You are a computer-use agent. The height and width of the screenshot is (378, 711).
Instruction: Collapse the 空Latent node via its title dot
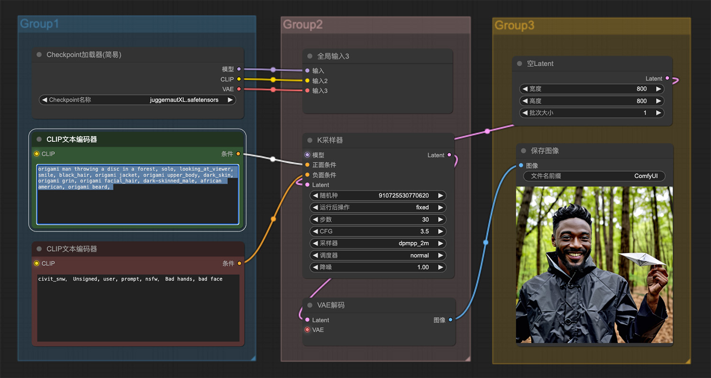point(520,63)
